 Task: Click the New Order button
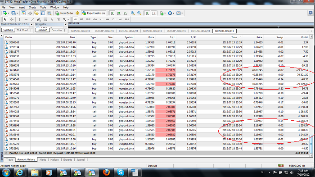pyautogui.click(x=64, y=13)
